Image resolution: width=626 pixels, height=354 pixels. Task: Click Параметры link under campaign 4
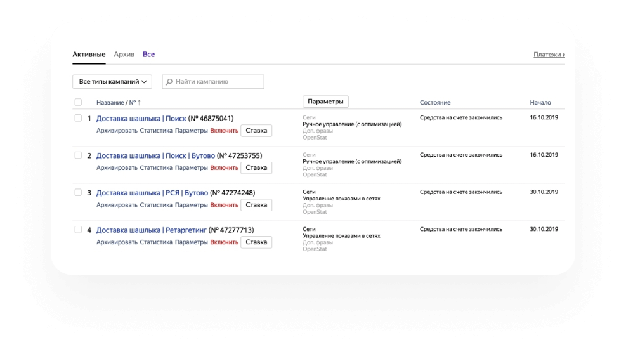(191, 242)
